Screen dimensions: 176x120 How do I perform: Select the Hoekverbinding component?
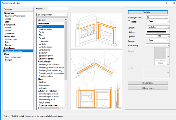[x=45, y=29]
